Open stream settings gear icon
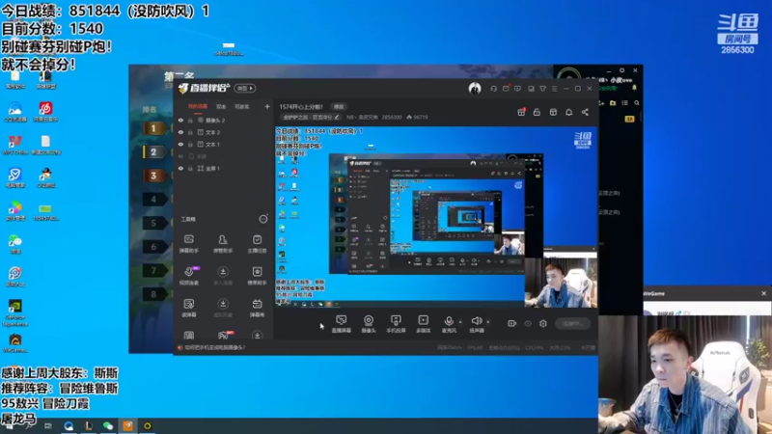The image size is (772, 434). pos(543,323)
